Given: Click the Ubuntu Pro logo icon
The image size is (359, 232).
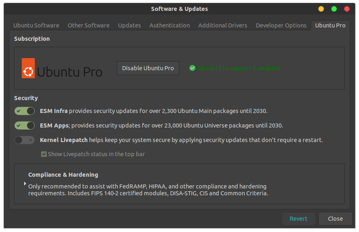Looking at the screenshot, I should [28, 68].
